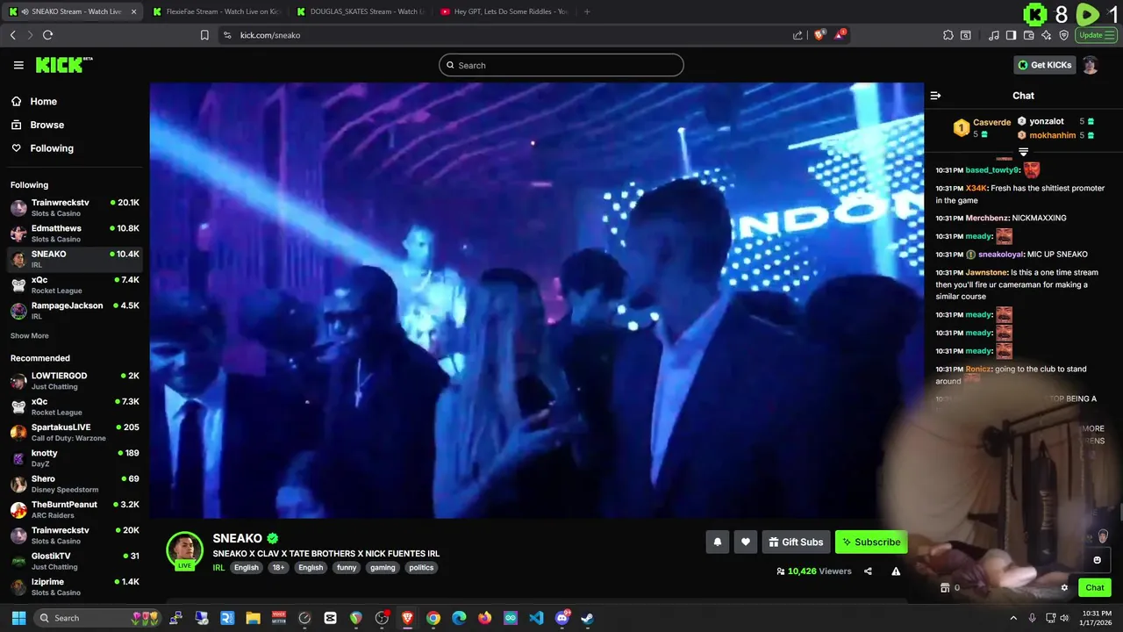Open Steam from the taskbar
The image size is (1123, 632).
click(587, 618)
